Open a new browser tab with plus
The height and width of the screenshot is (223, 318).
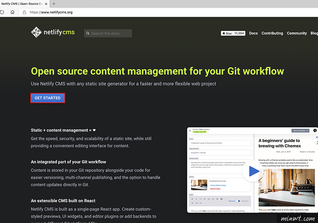(54, 4)
